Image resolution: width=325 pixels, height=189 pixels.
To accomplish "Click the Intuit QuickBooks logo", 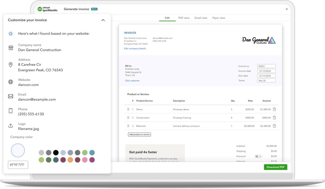I will (47, 9).
